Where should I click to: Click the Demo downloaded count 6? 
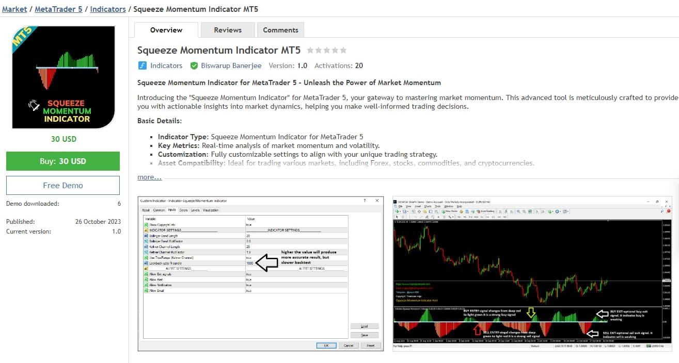[119, 204]
